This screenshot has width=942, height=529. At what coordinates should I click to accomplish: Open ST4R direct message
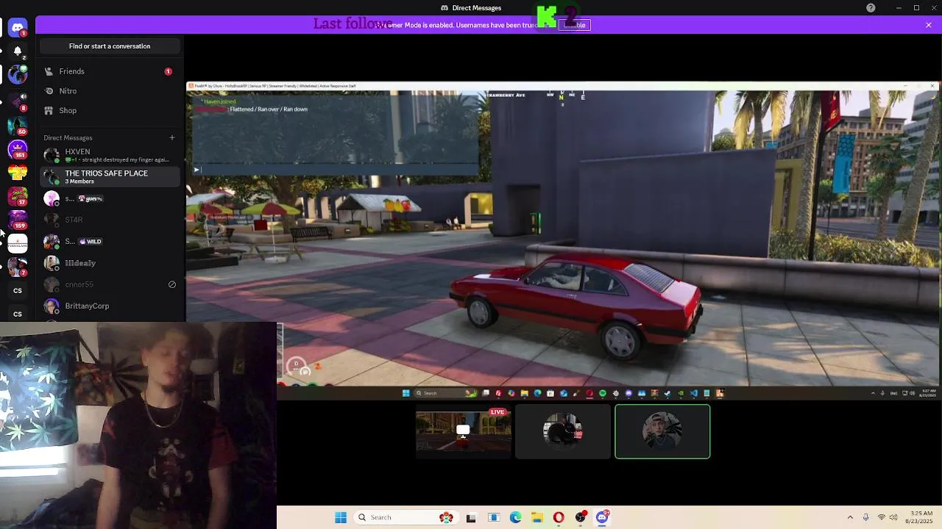coord(110,220)
